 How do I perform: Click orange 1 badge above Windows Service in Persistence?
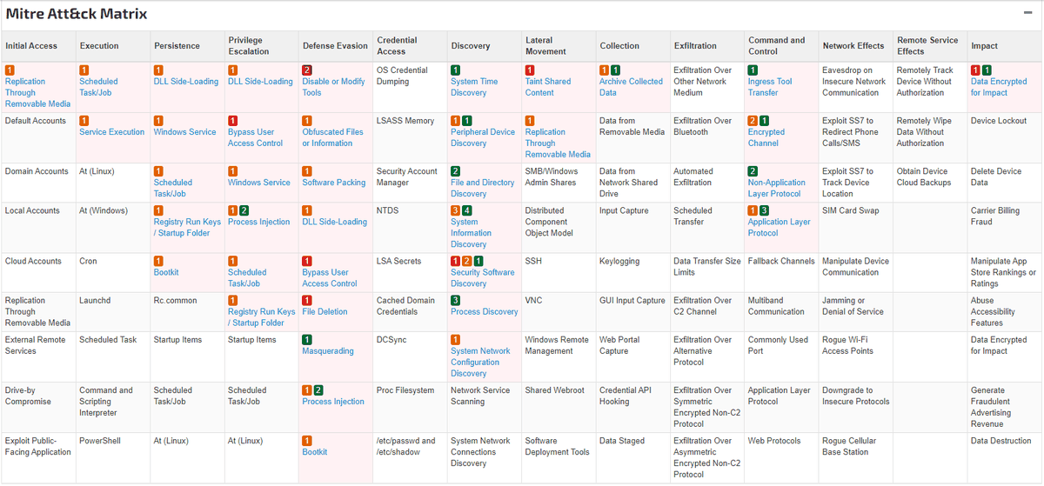(x=158, y=120)
